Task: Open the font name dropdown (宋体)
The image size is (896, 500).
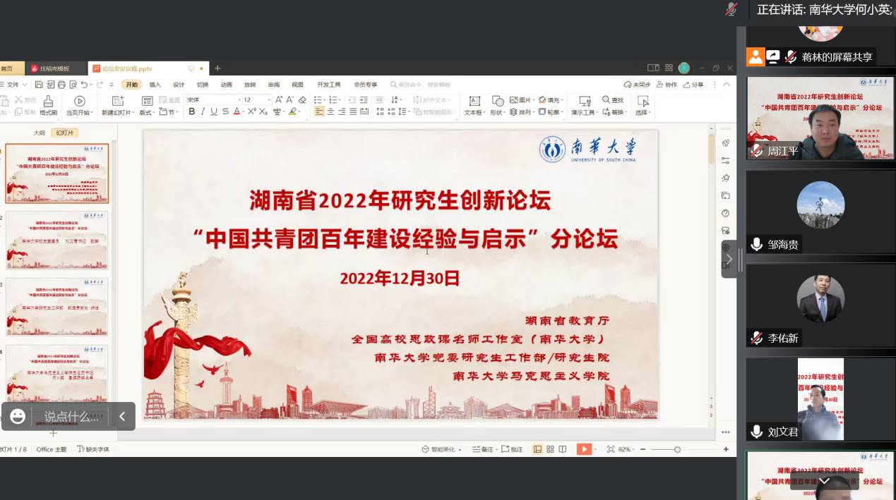Action: click(x=211, y=100)
